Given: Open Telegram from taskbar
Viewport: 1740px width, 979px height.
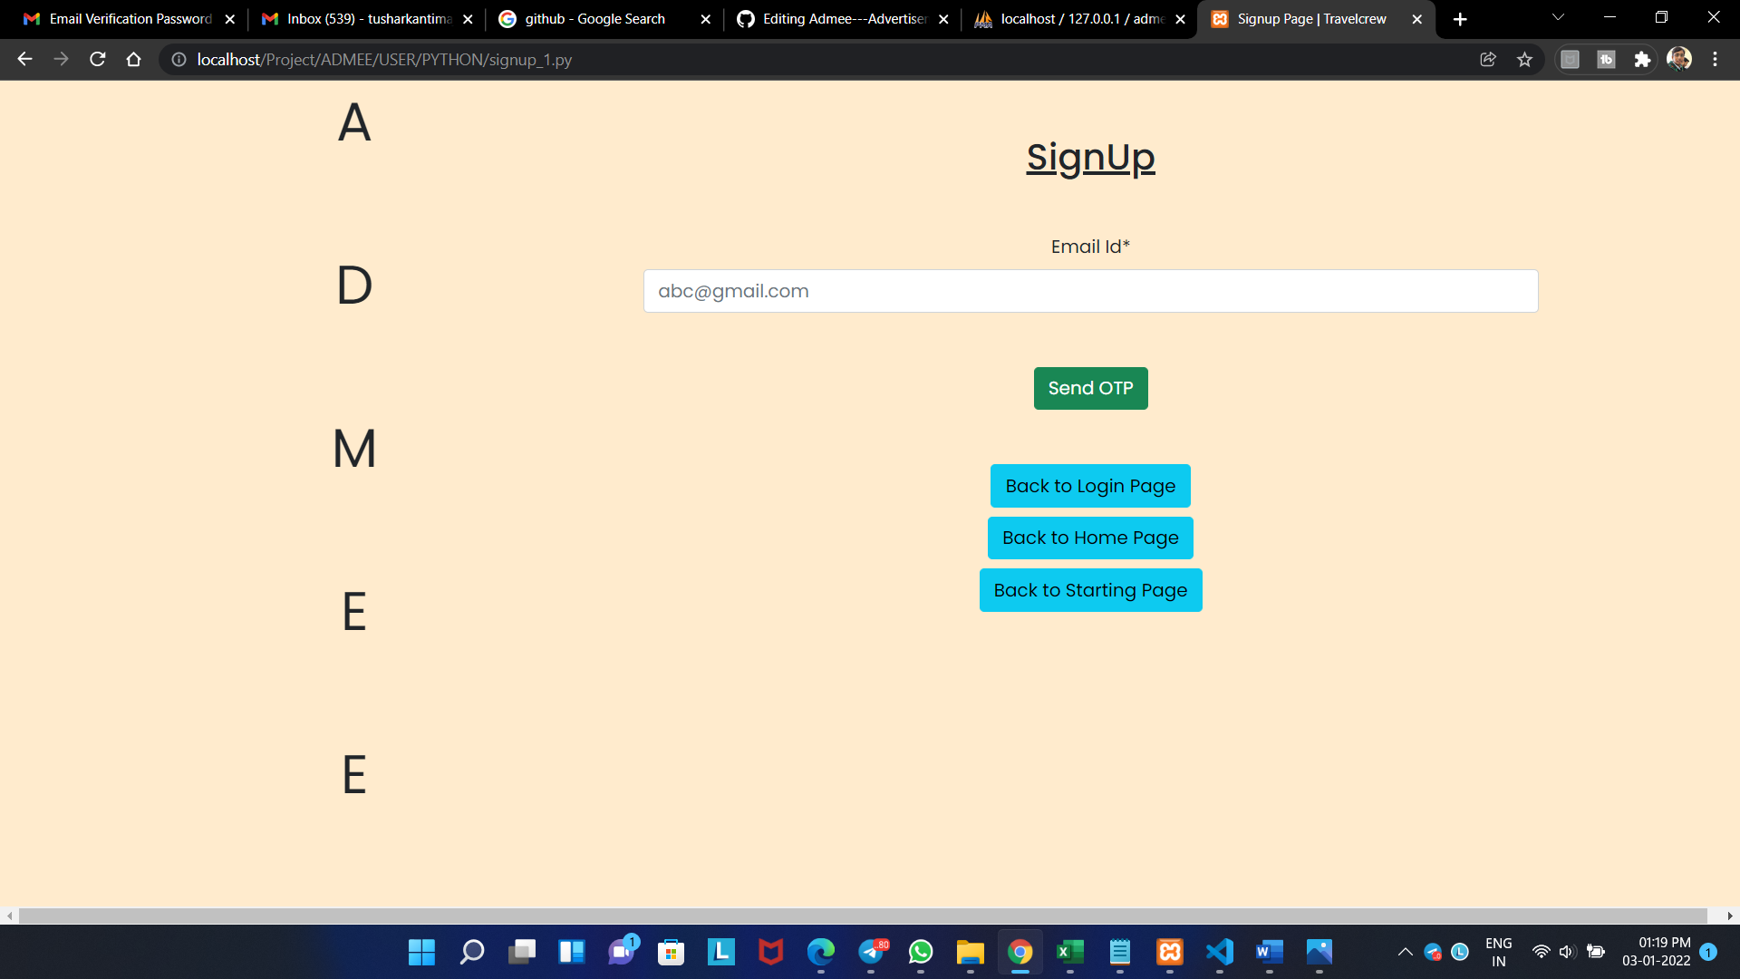Looking at the screenshot, I should [x=872, y=952].
